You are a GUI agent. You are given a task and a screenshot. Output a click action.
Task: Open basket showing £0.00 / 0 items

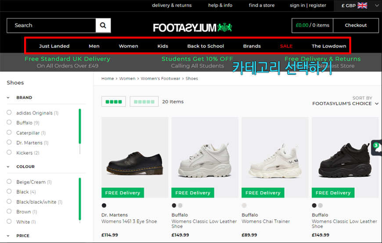[x=312, y=25]
